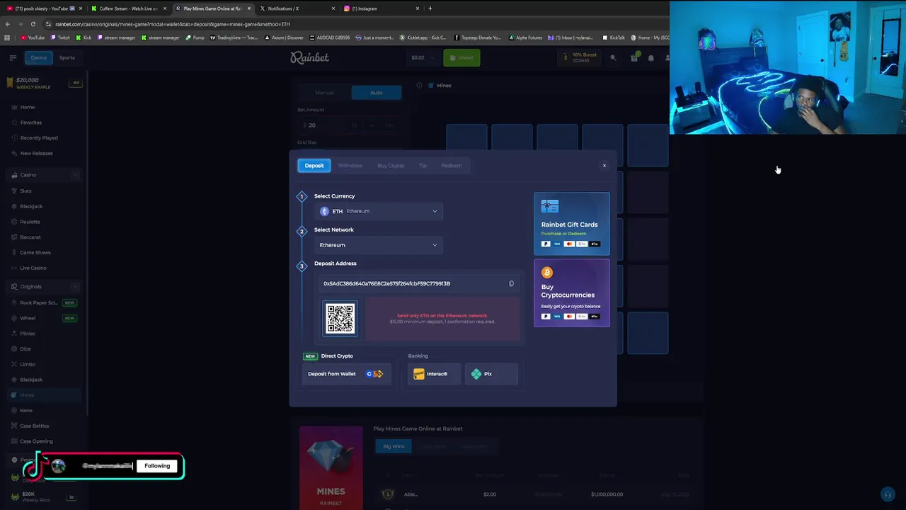Open the Redeem tab

[x=452, y=166]
